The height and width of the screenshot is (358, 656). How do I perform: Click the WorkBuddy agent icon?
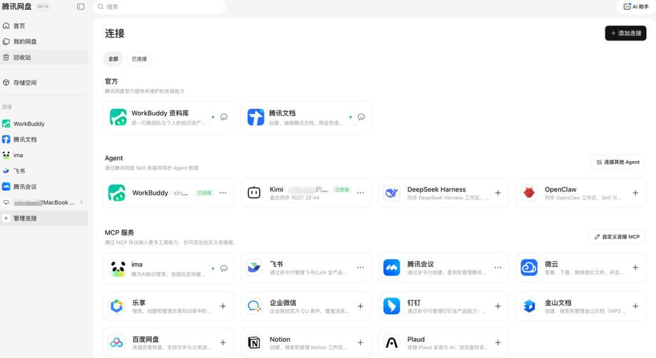pos(117,193)
